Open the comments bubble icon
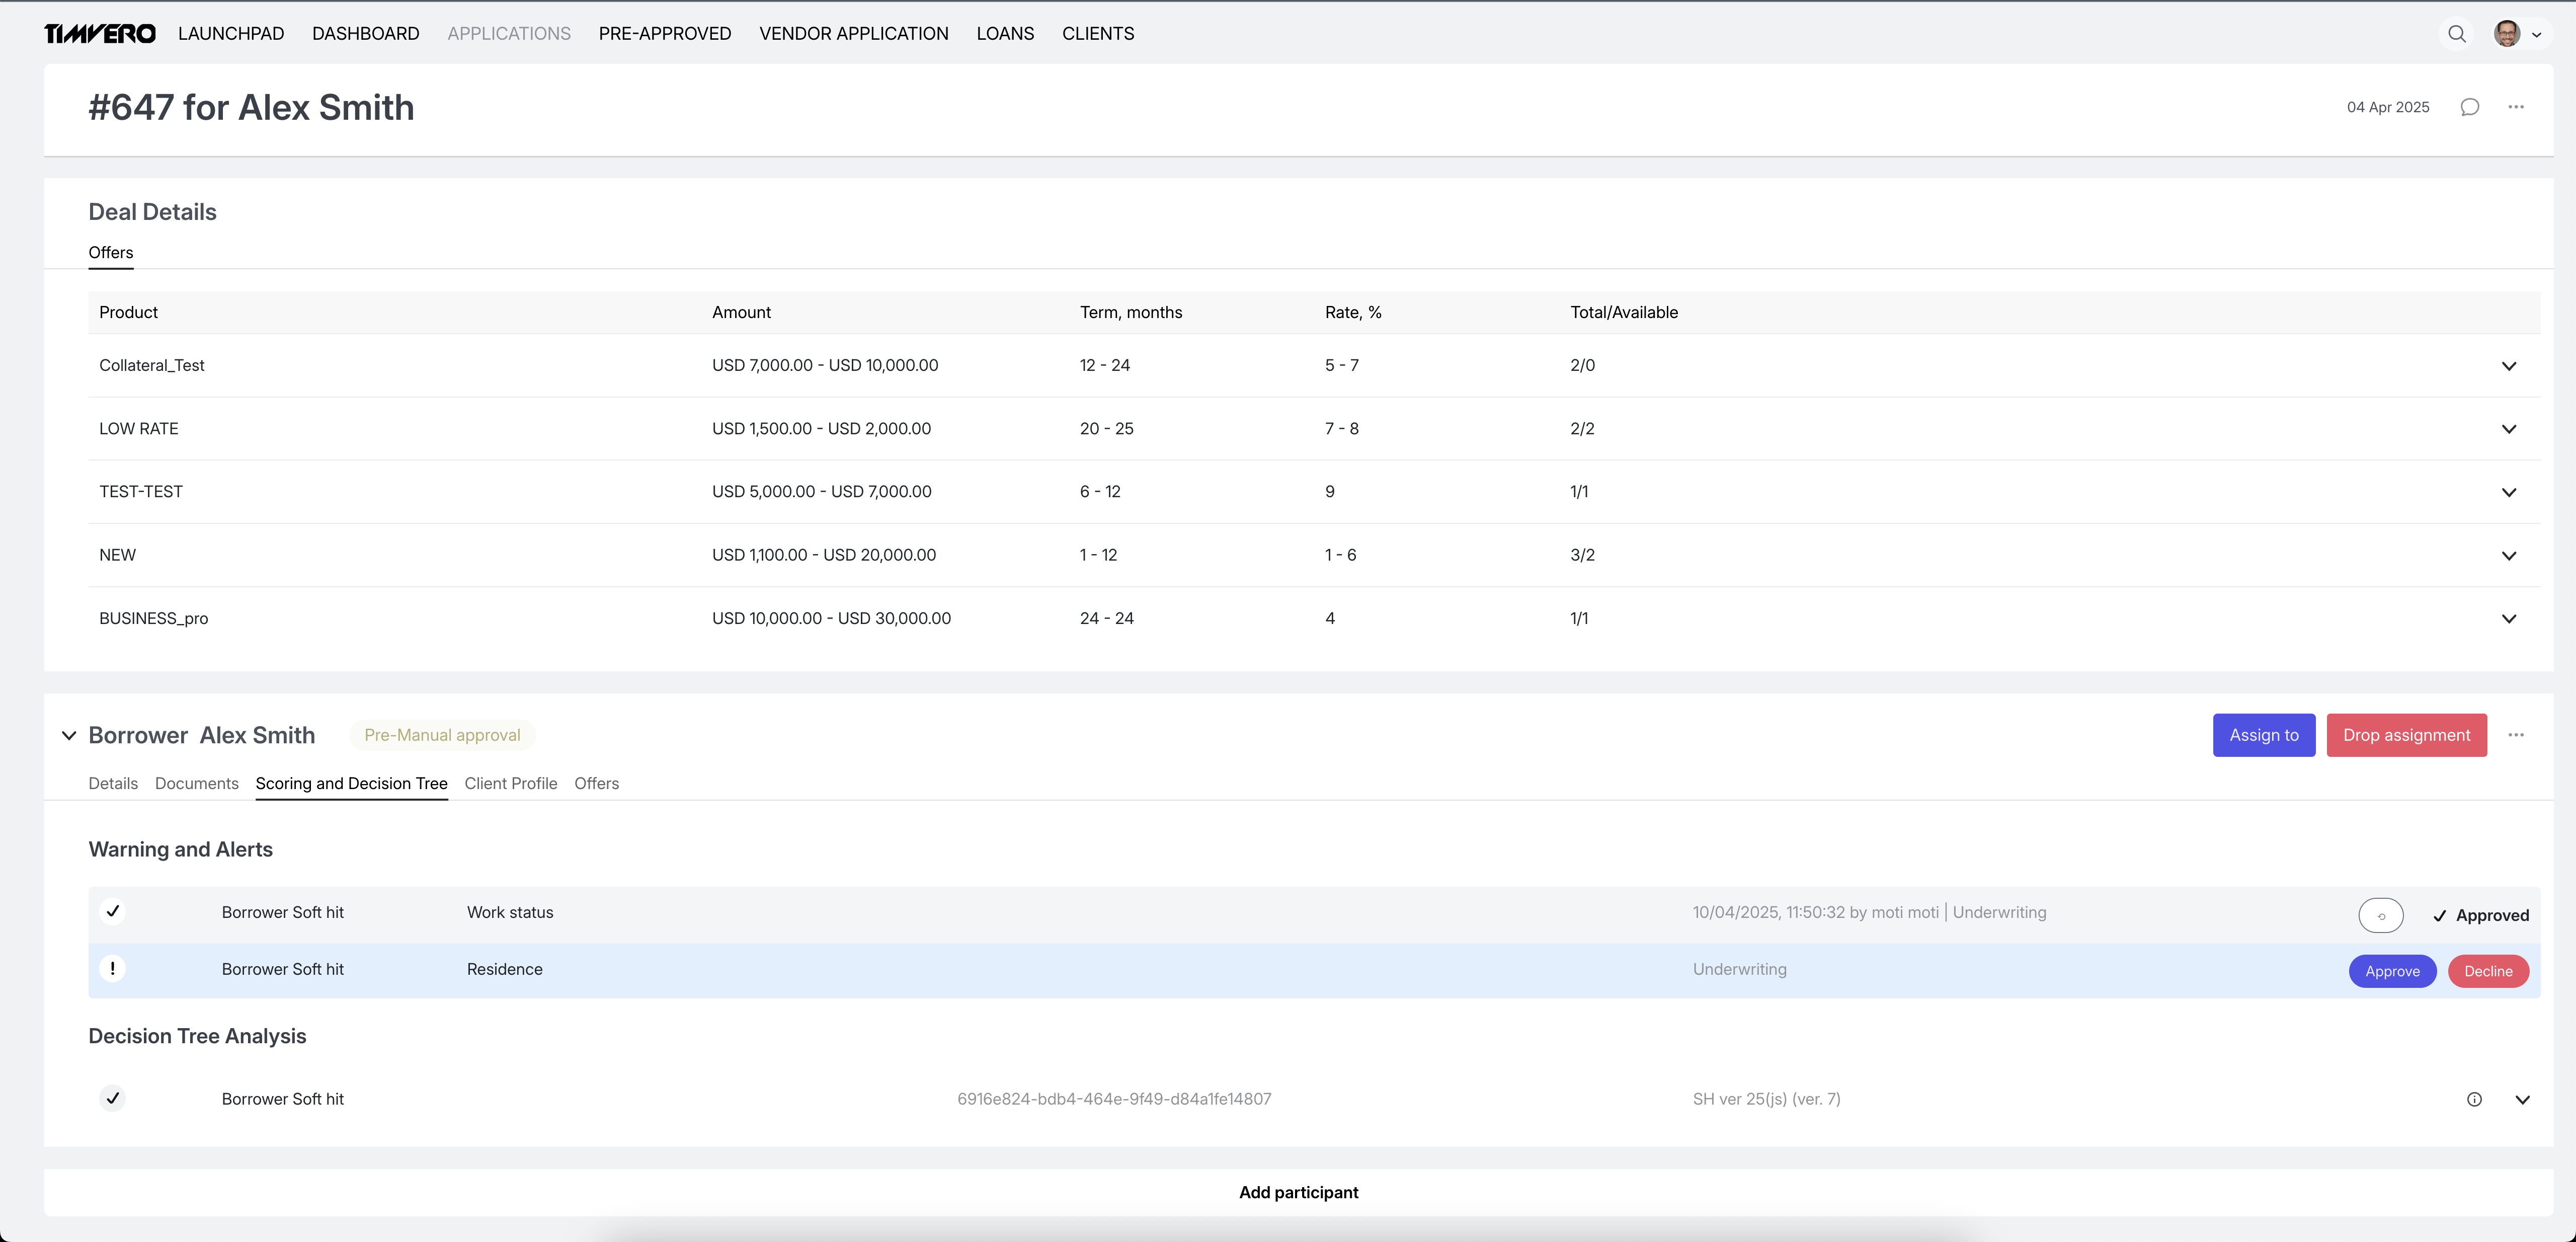The image size is (2576, 1242). click(2469, 107)
